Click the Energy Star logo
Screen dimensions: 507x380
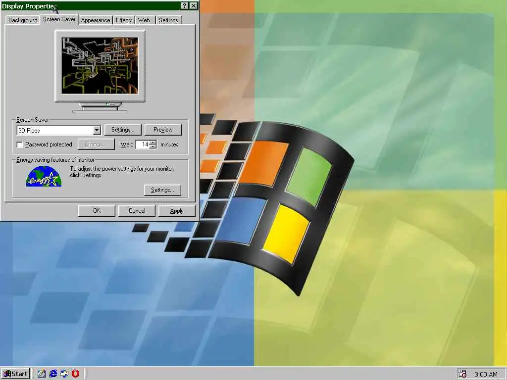(x=44, y=176)
